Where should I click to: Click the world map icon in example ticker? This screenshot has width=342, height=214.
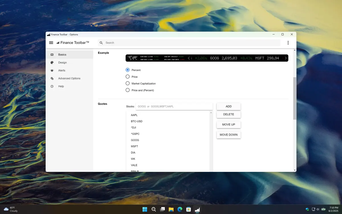[x=132, y=58]
